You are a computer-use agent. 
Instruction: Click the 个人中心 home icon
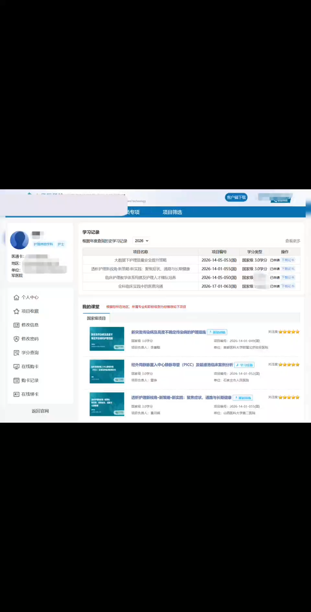pyautogui.click(x=16, y=298)
